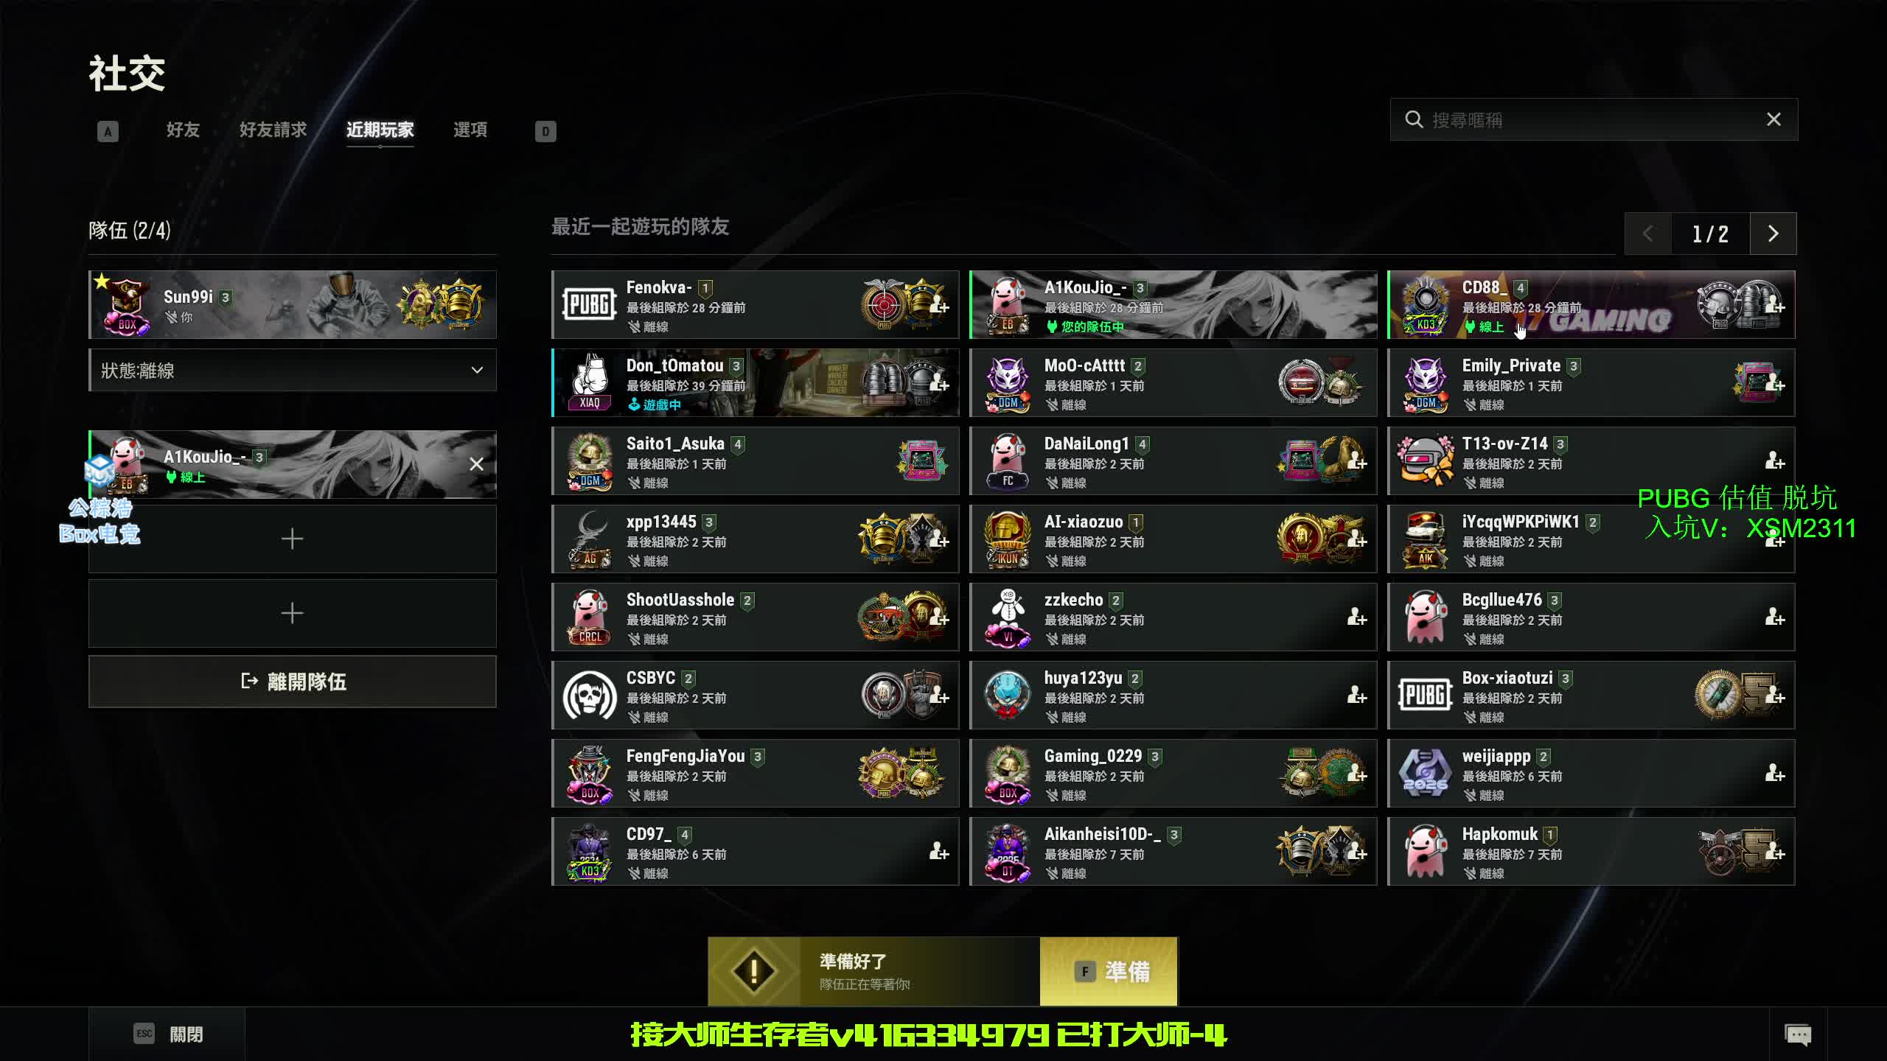
Task: Remove A1KouJio_- from the team
Action: (x=476, y=464)
